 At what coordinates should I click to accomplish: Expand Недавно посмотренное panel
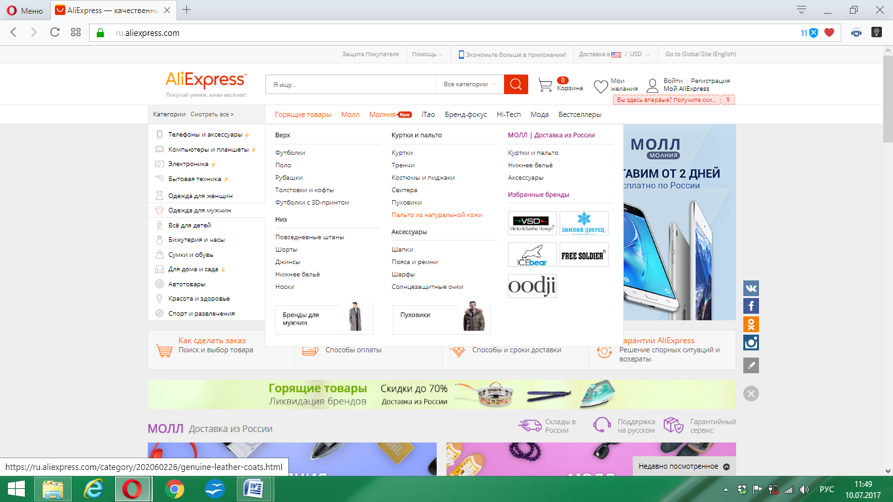point(684,467)
